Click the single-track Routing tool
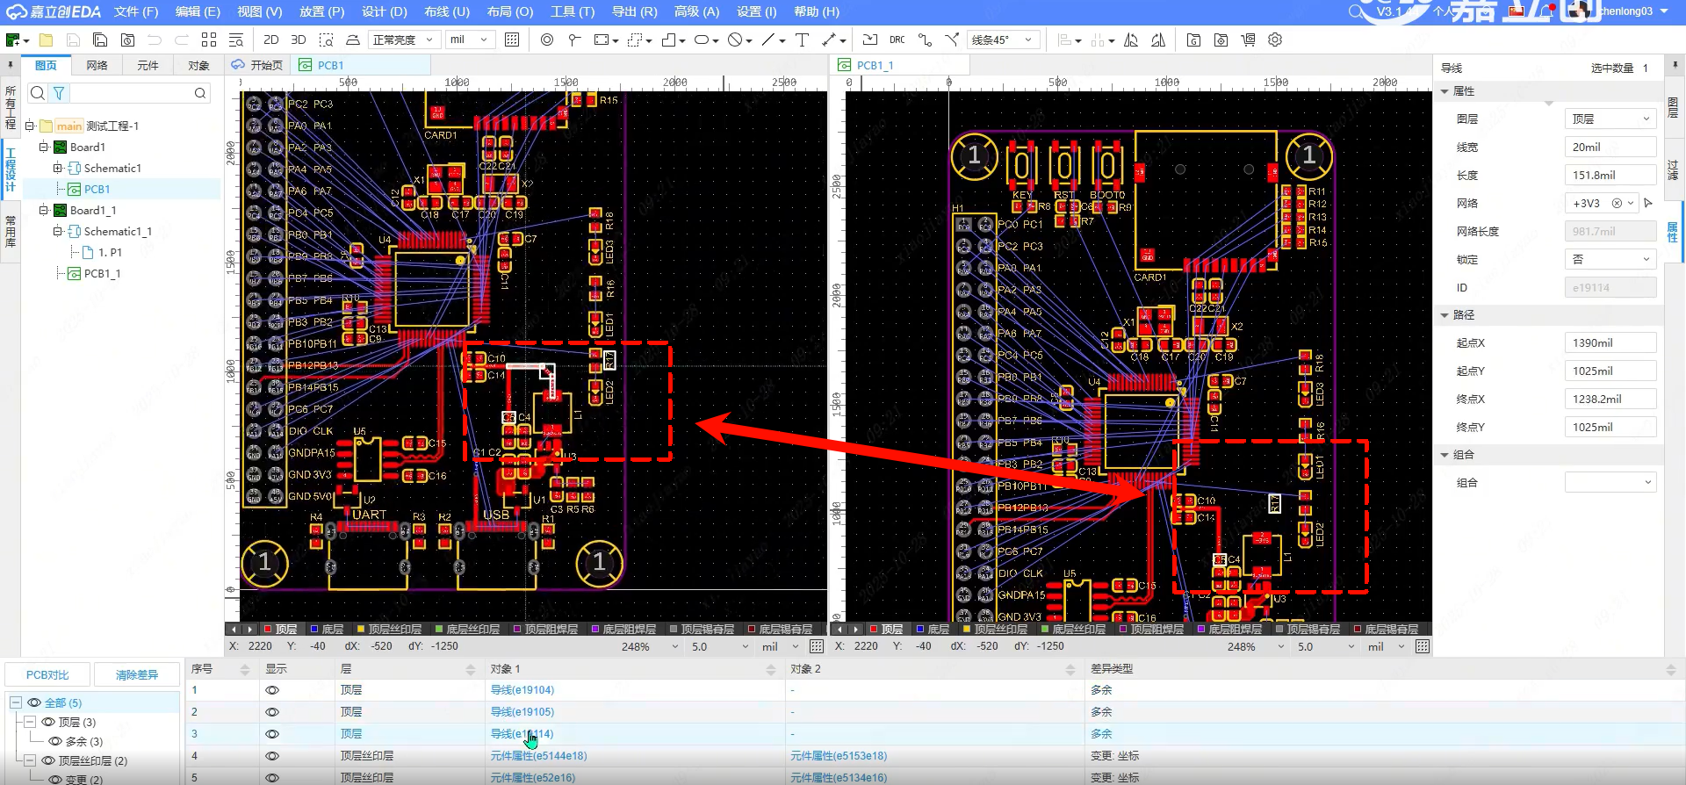The width and height of the screenshot is (1686, 785). (x=924, y=40)
